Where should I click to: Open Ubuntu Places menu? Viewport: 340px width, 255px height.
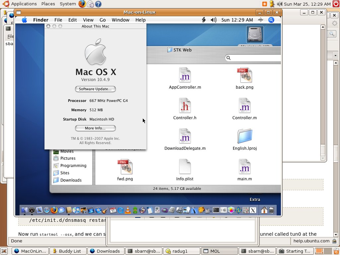coord(48,4)
